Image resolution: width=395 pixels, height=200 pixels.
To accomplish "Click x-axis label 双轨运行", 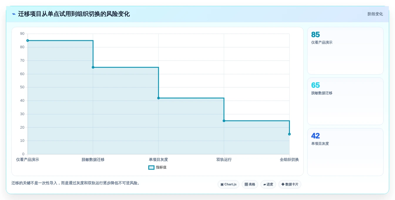I will point(224,160).
